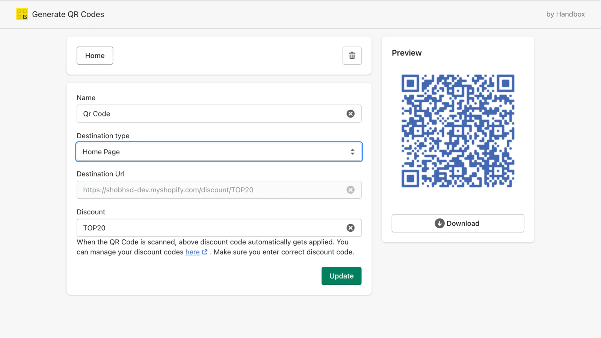
Task: Open the Destination type dropdown
Action: tap(219, 152)
